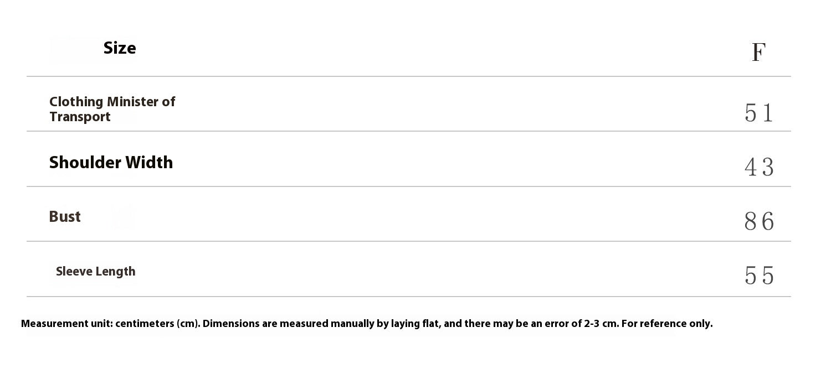Click the word Transport in the first row
The image size is (831, 379).
coord(80,117)
